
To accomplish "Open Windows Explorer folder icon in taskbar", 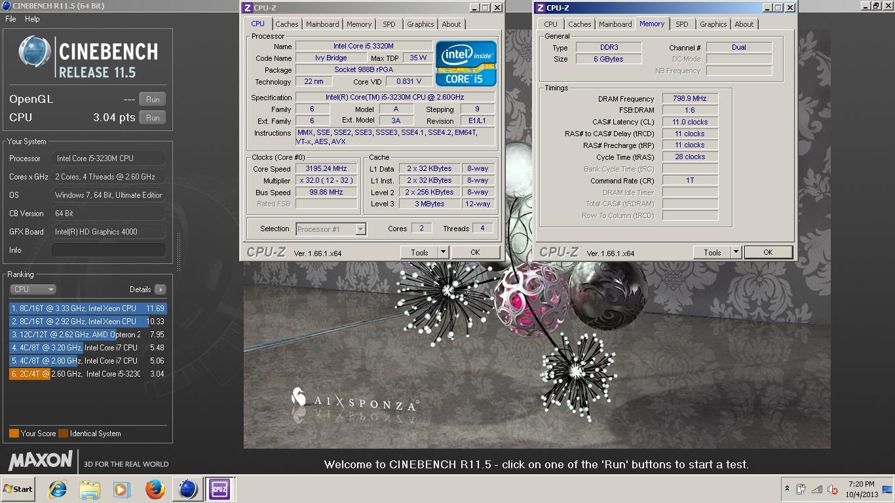I will (90, 489).
